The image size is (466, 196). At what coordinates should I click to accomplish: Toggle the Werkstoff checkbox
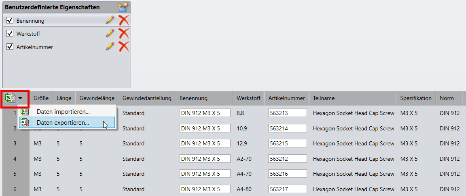[10, 33]
